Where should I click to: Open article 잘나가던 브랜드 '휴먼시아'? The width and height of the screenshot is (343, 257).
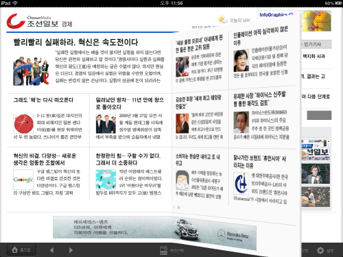tap(259, 162)
